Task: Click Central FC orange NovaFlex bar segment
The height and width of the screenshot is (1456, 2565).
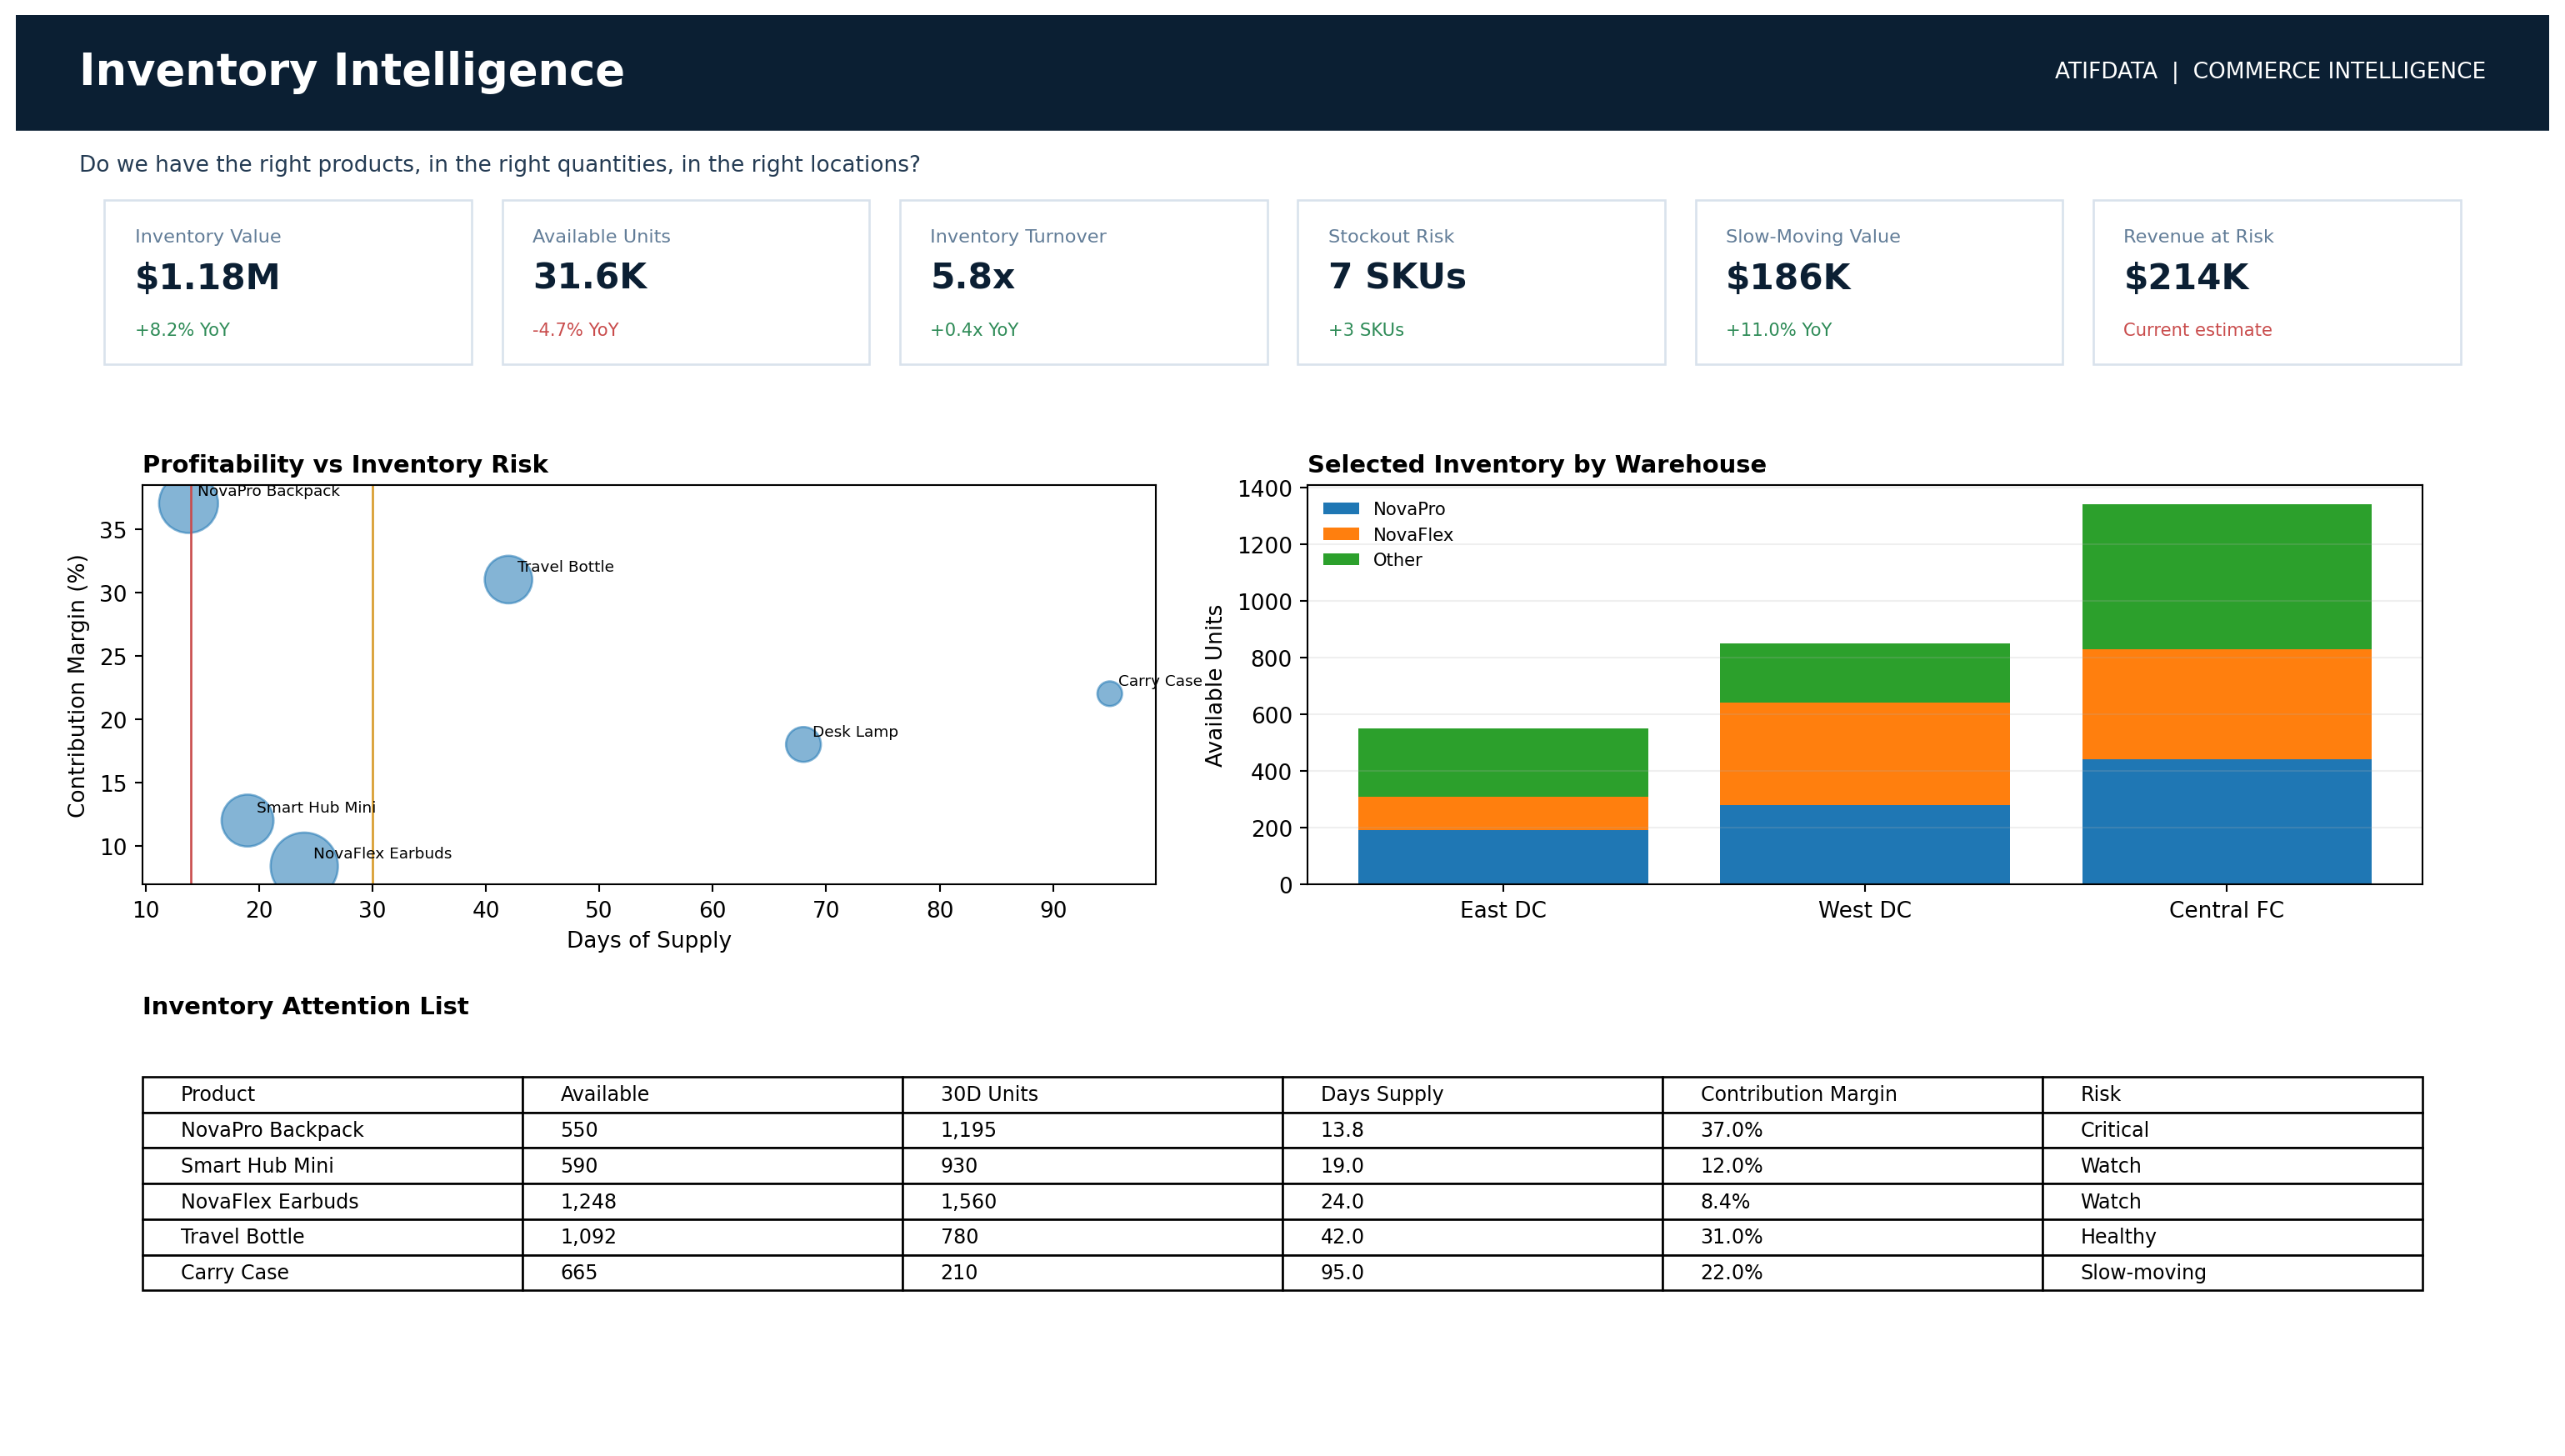Action: pyautogui.click(x=2226, y=705)
